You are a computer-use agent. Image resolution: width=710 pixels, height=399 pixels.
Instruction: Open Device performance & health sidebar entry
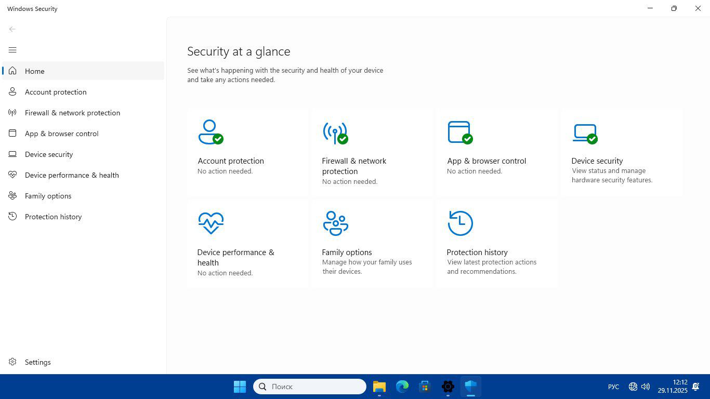coord(72,175)
